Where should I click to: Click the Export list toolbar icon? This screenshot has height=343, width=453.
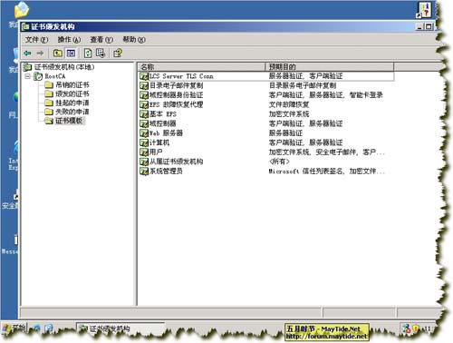[x=101, y=54]
